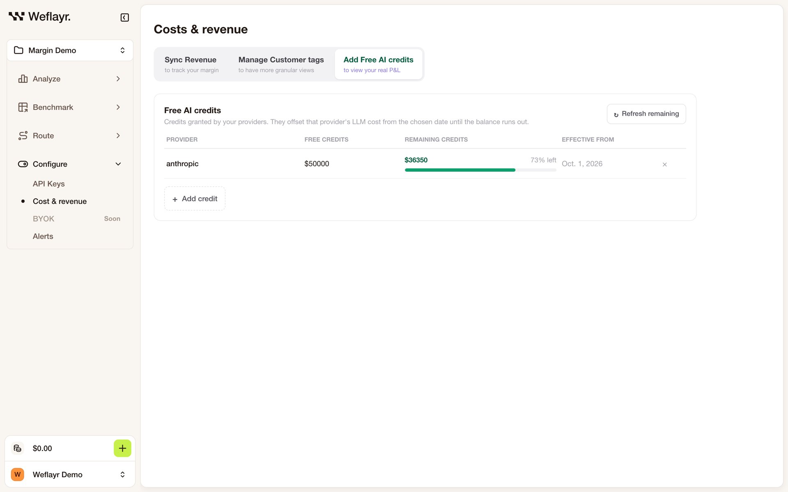Open Cost & revenue in sidebar

point(60,201)
